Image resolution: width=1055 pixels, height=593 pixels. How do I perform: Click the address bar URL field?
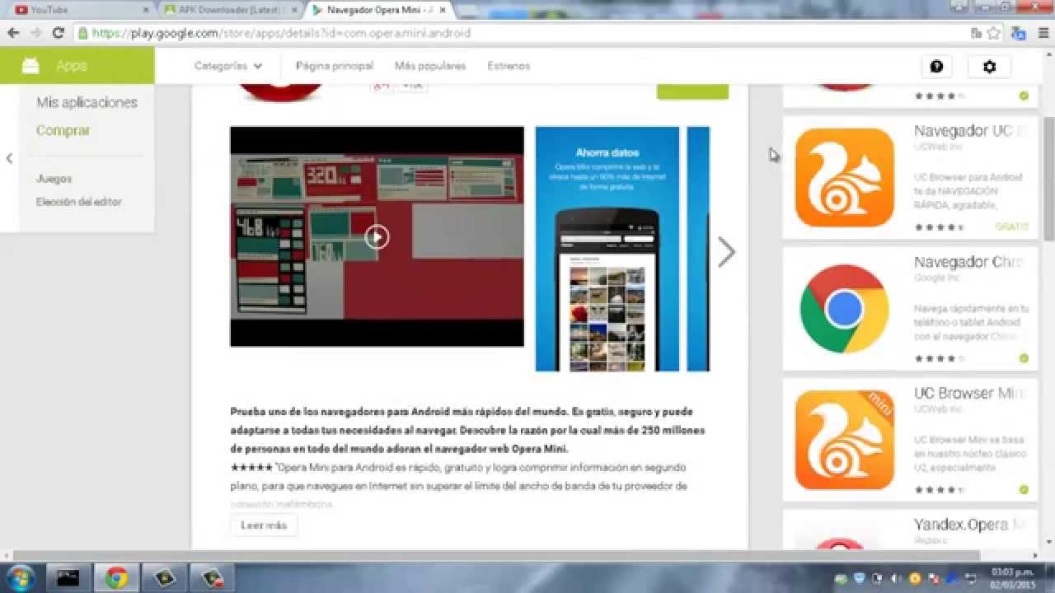click(519, 33)
